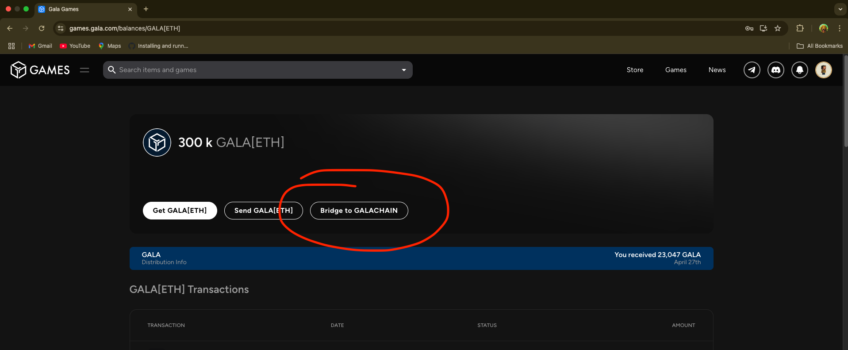Click the TRANSACTION column header
Viewport: 848px width, 350px height.
[166, 325]
